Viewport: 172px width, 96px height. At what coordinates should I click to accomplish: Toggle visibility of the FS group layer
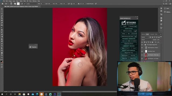click(x=142, y=45)
